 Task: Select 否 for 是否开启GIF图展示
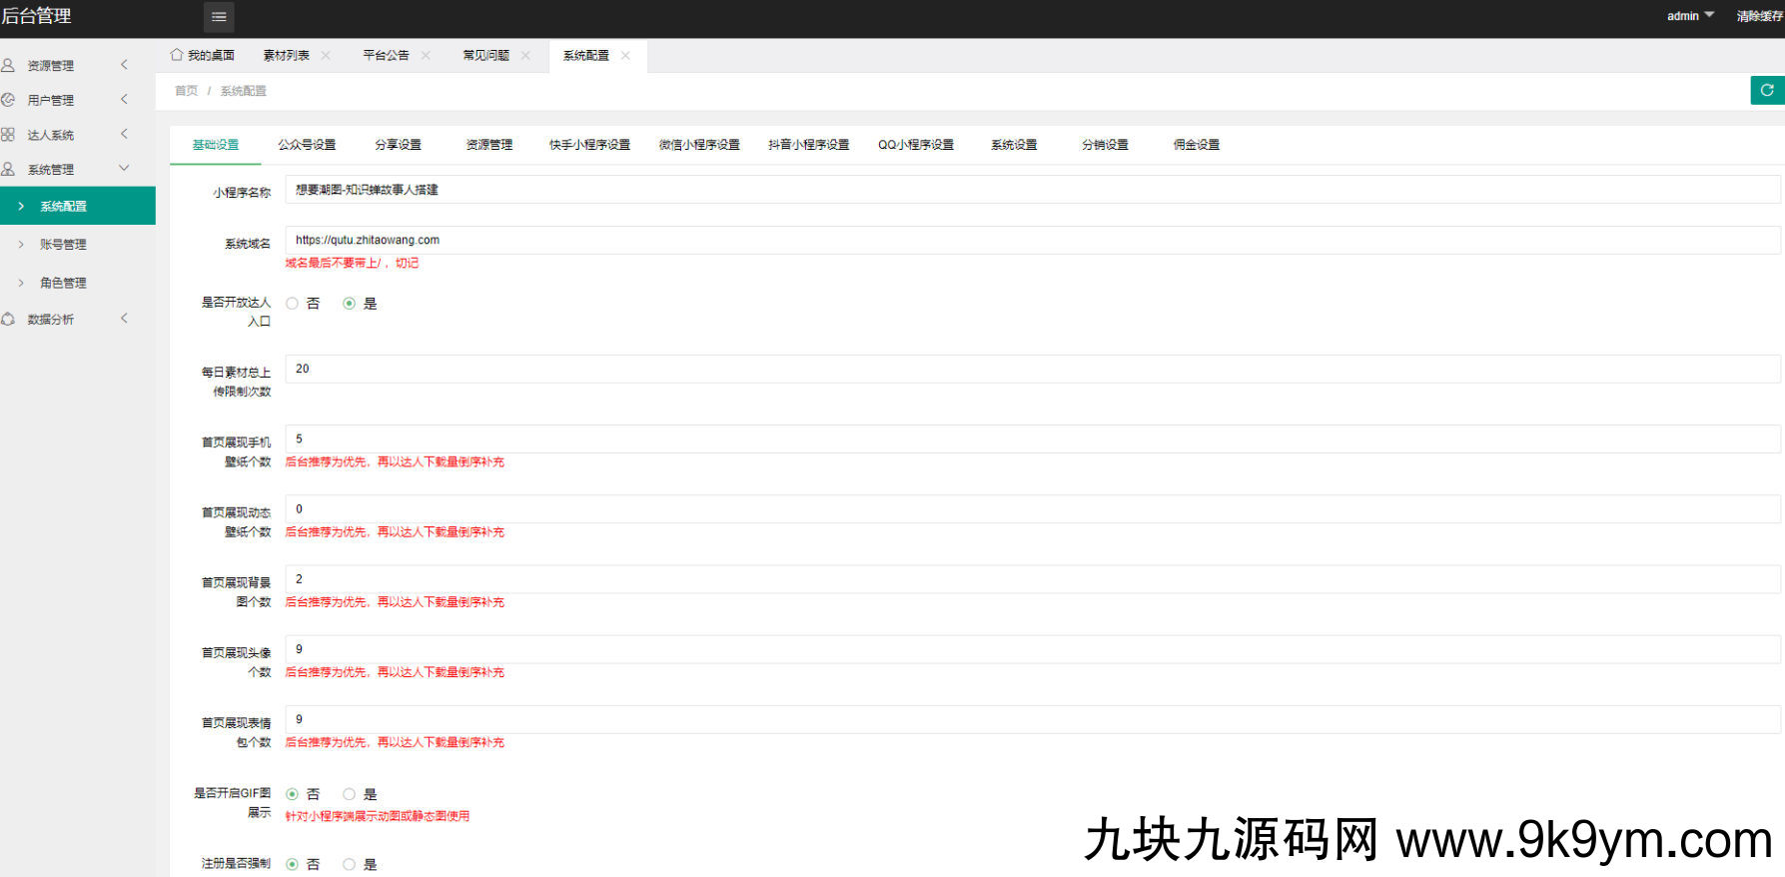point(293,794)
